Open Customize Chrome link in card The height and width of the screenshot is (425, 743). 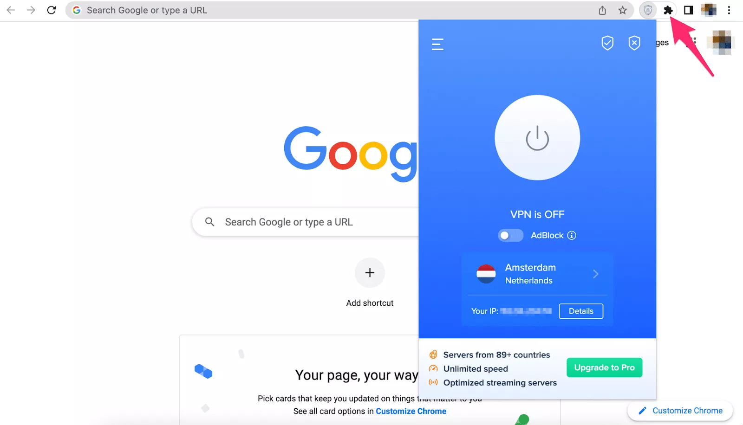(411, 411)
